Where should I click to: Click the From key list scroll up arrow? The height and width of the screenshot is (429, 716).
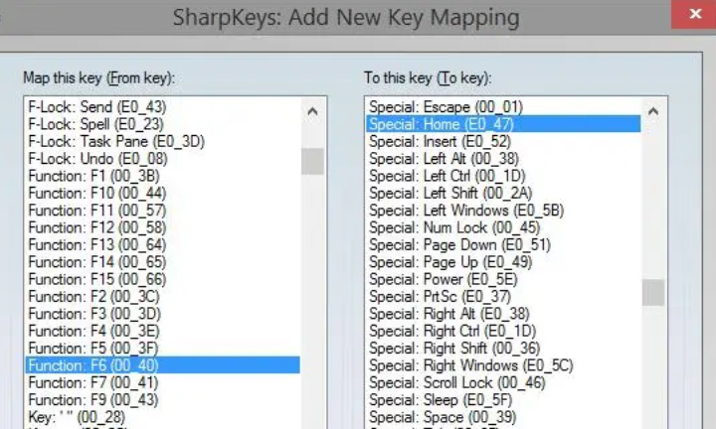pos(312,111)
